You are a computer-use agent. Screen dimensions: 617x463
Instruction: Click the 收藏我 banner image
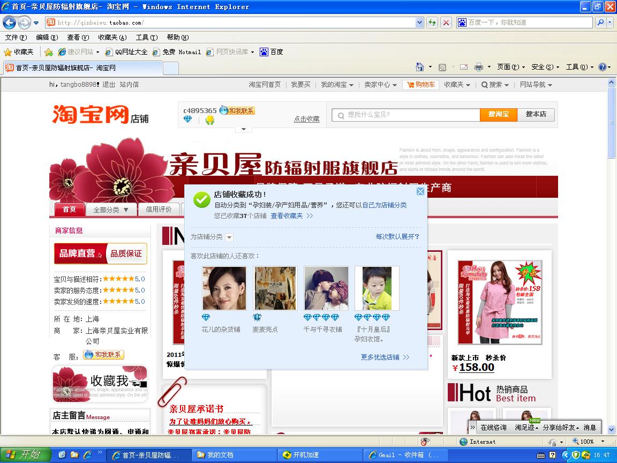pos(100,384)
